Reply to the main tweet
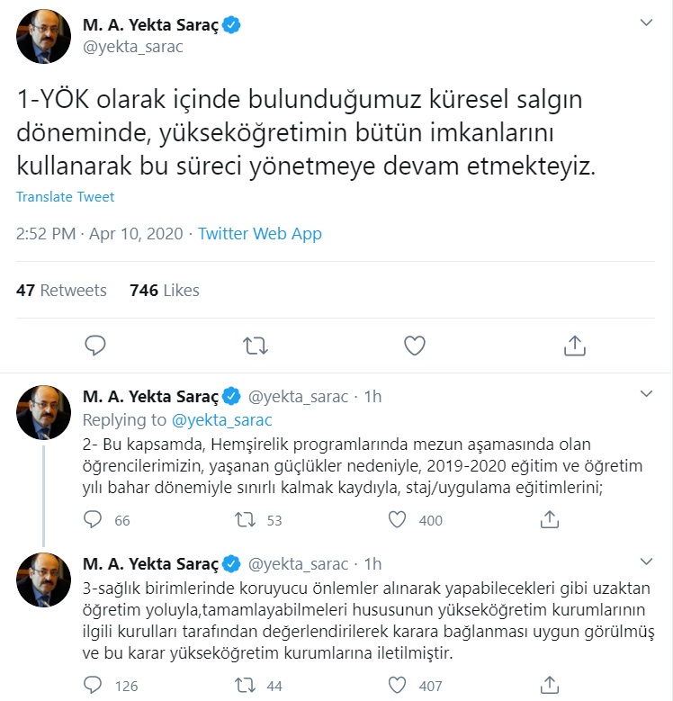 [95, 346]
